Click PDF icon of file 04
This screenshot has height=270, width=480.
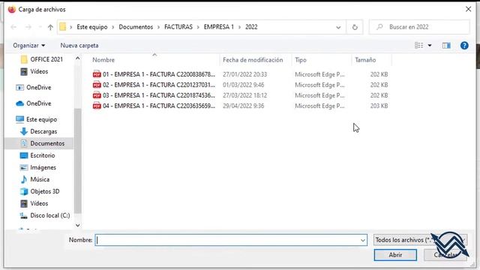(x=97, y=106)
